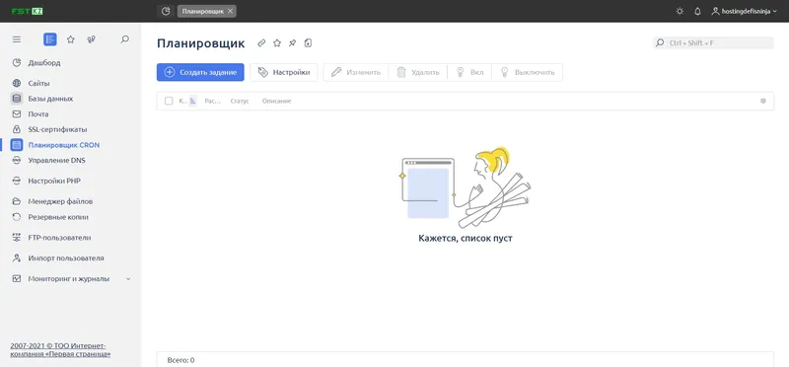Click the Базы данных database icon
The height and width of the screenshot is (367, 789).
pos(17,99)
